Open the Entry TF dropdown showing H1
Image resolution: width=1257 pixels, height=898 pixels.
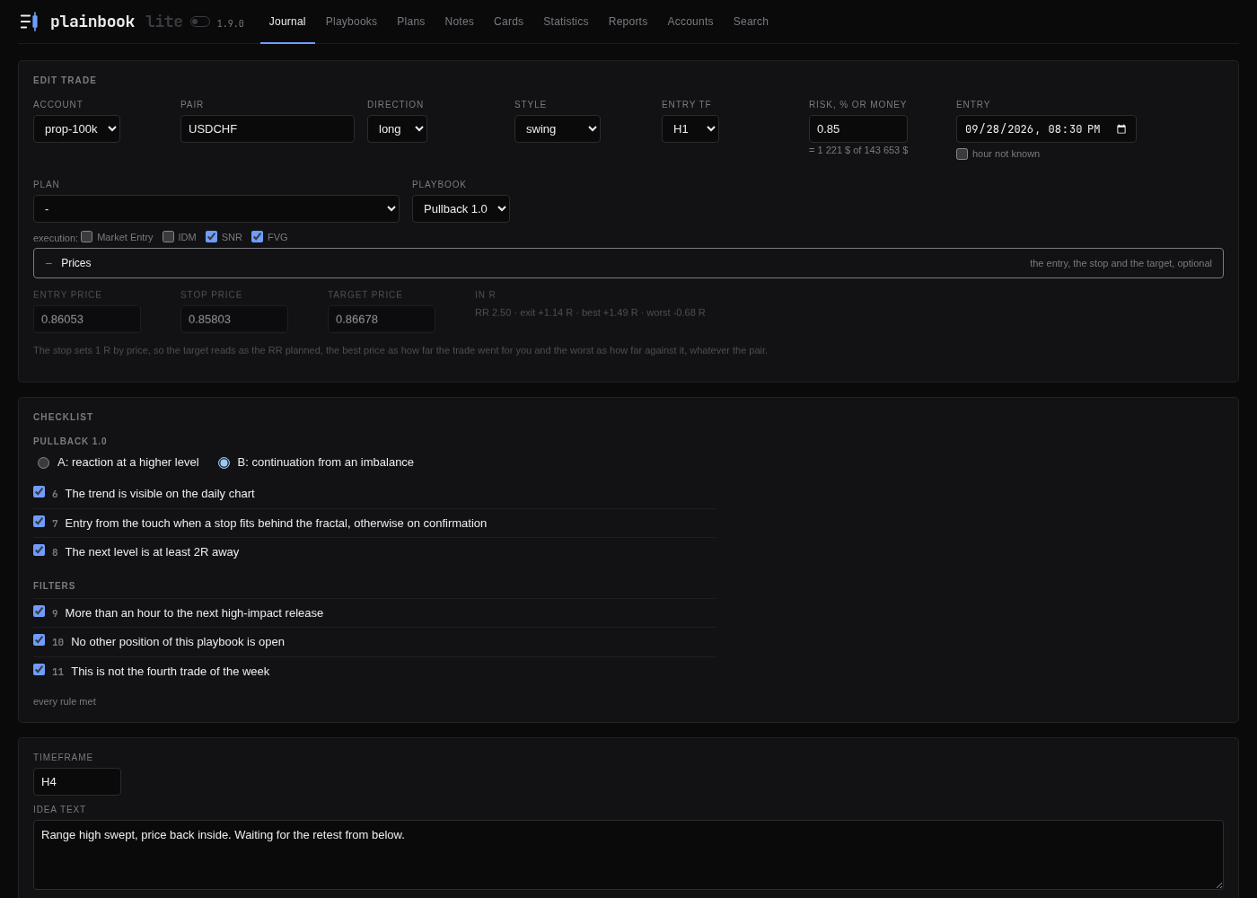(690, 129)
